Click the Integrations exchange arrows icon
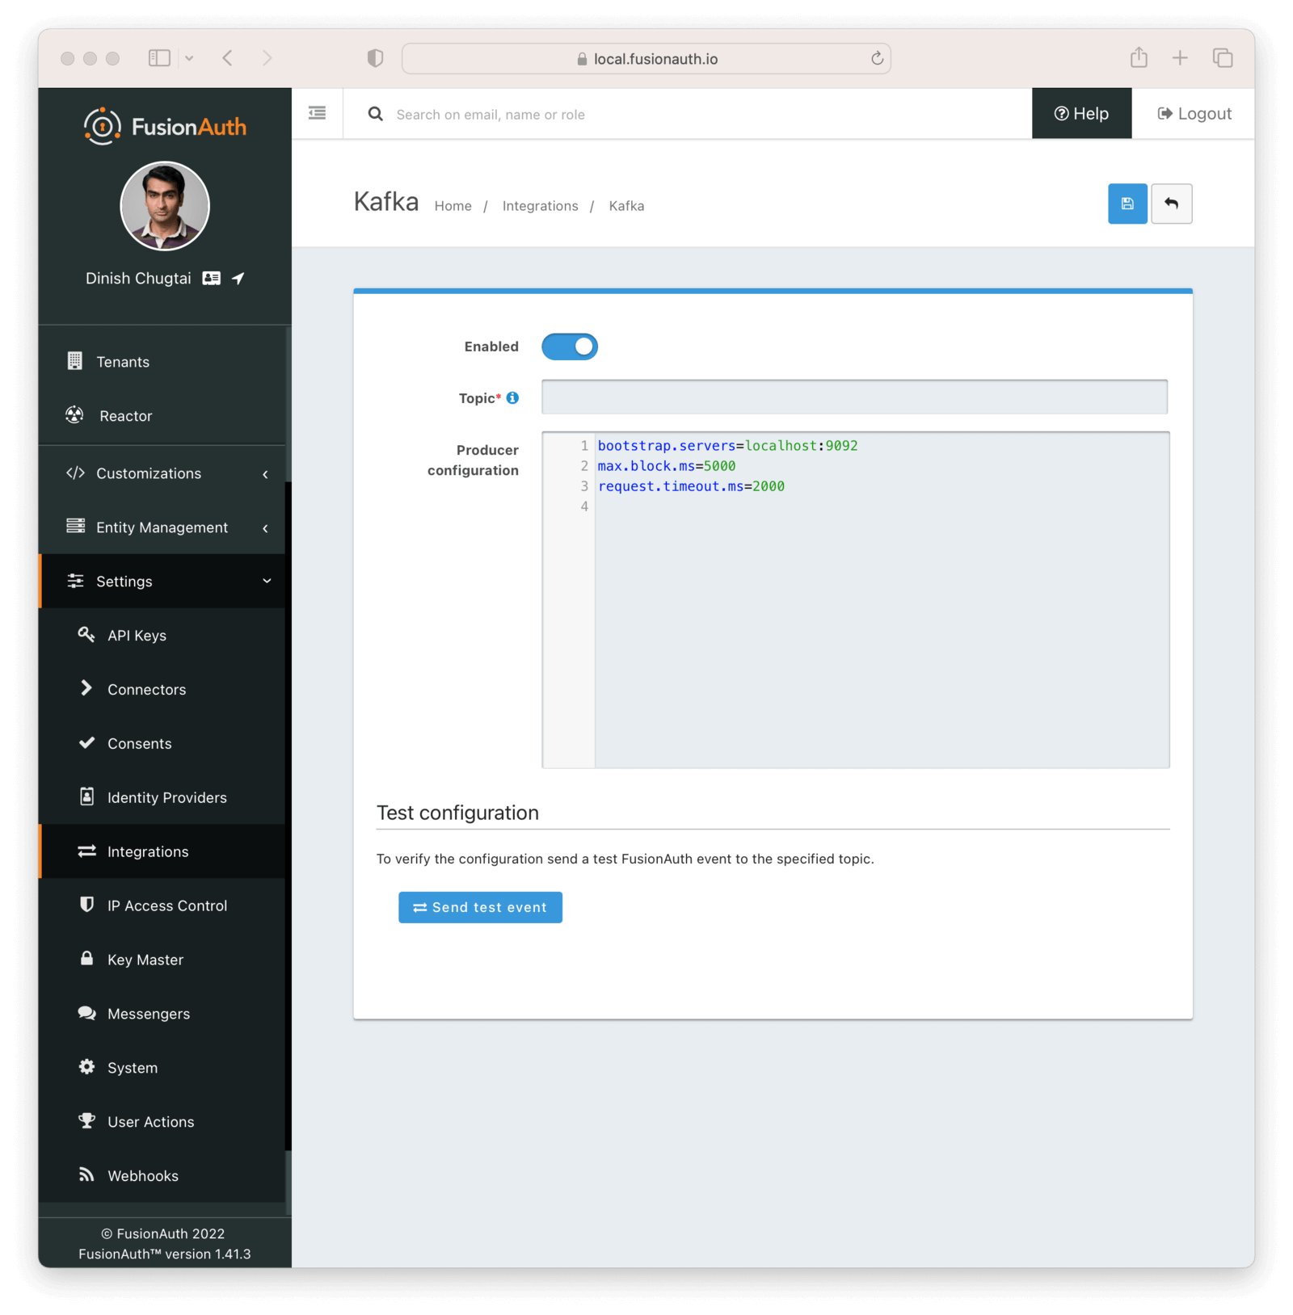 86,851
